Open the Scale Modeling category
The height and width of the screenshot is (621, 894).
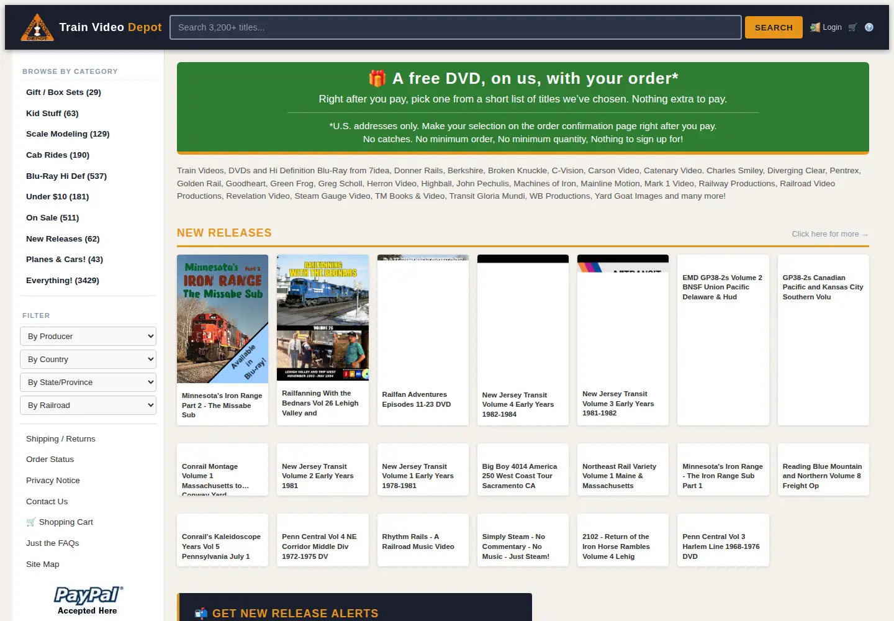(68, 134)
